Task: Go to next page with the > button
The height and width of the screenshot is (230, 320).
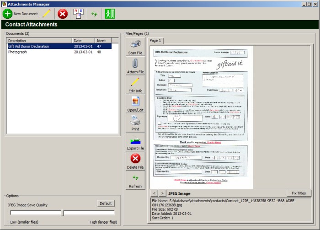Action: click(162, 193)
